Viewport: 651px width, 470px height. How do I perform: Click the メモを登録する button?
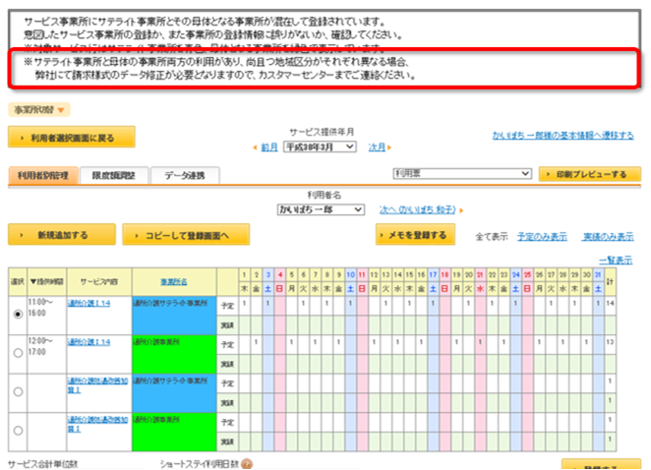[x=415, y=235]
